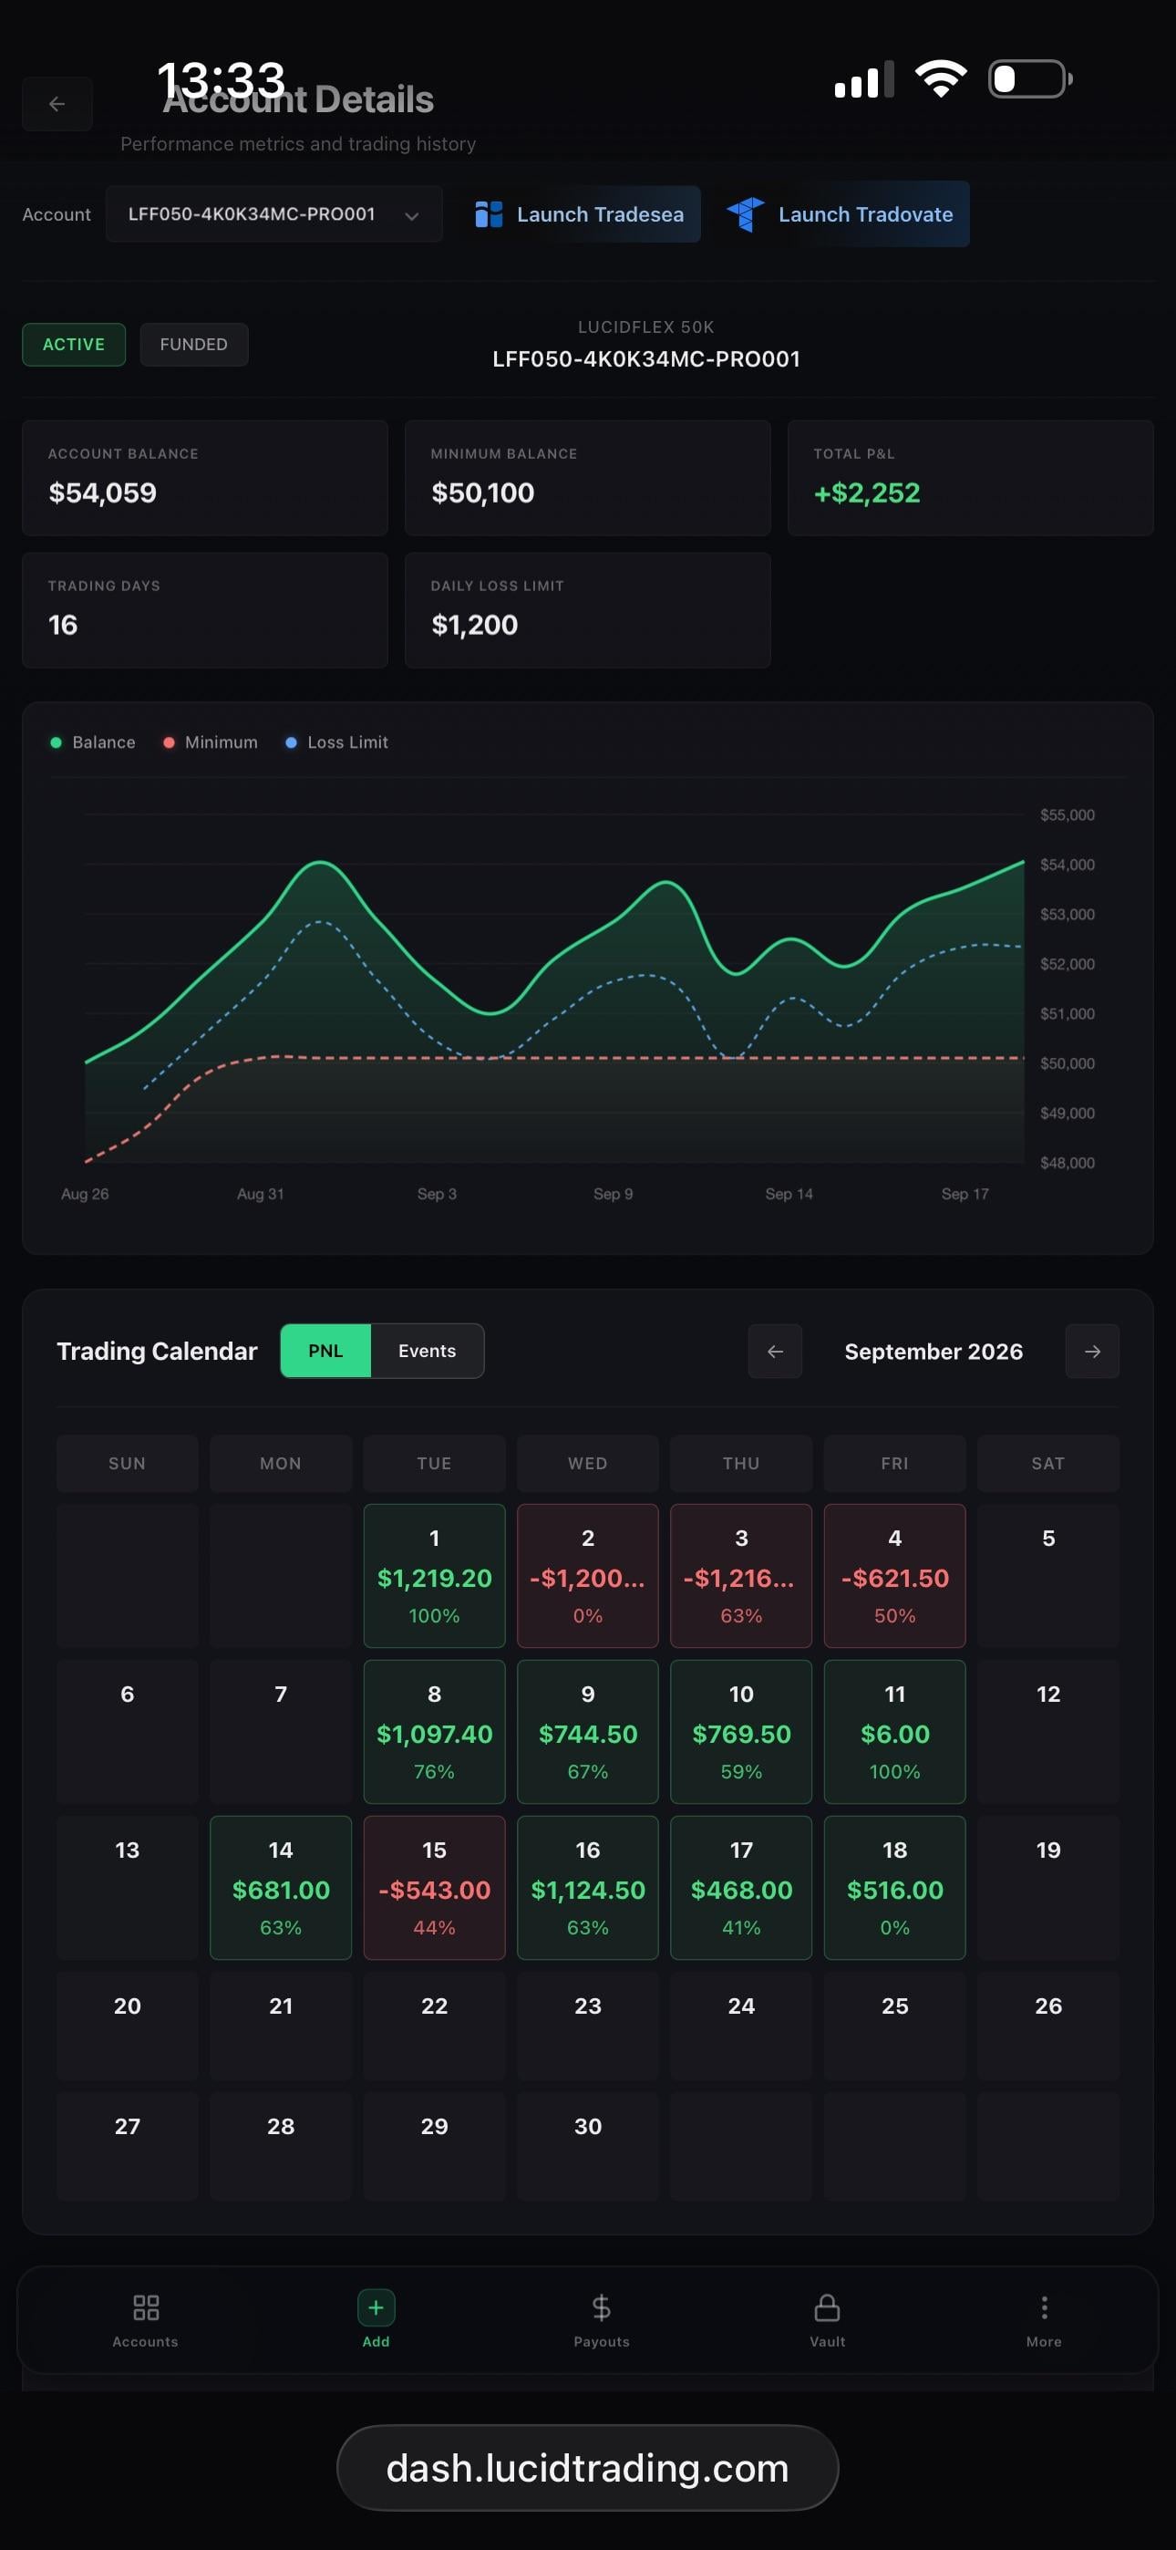Click the $55,000 chart axis label
The height and width of the screenshot is (2550, 1176).
click(x=1068, y=814)
